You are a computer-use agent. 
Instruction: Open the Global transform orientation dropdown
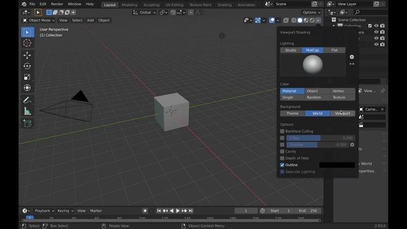[144, 13]
